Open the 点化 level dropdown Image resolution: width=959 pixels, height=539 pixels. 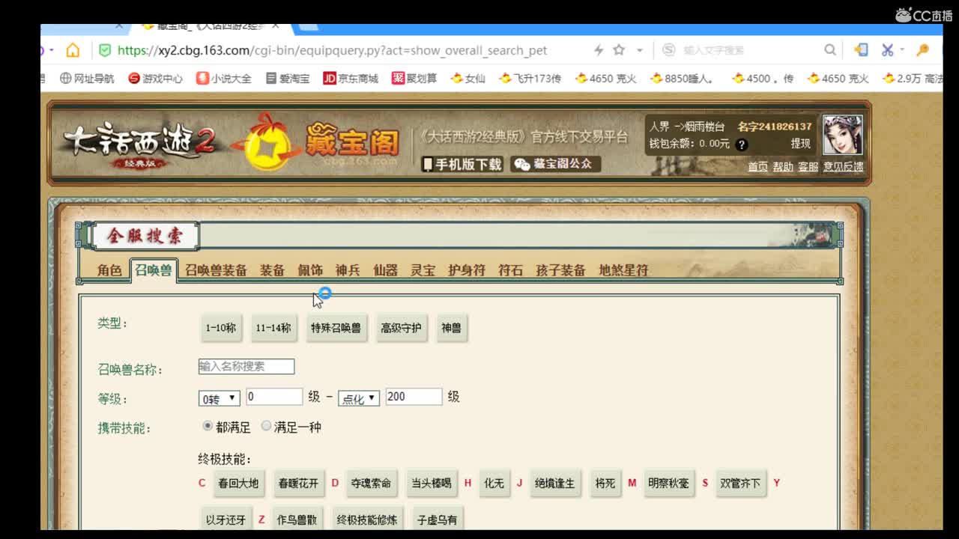pyautogui.click(x=359, y=398)
